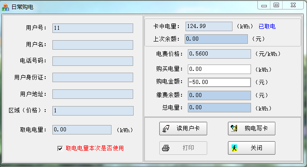Click the 用户地址 field
The image size is (307, 167).
point(93,94)
